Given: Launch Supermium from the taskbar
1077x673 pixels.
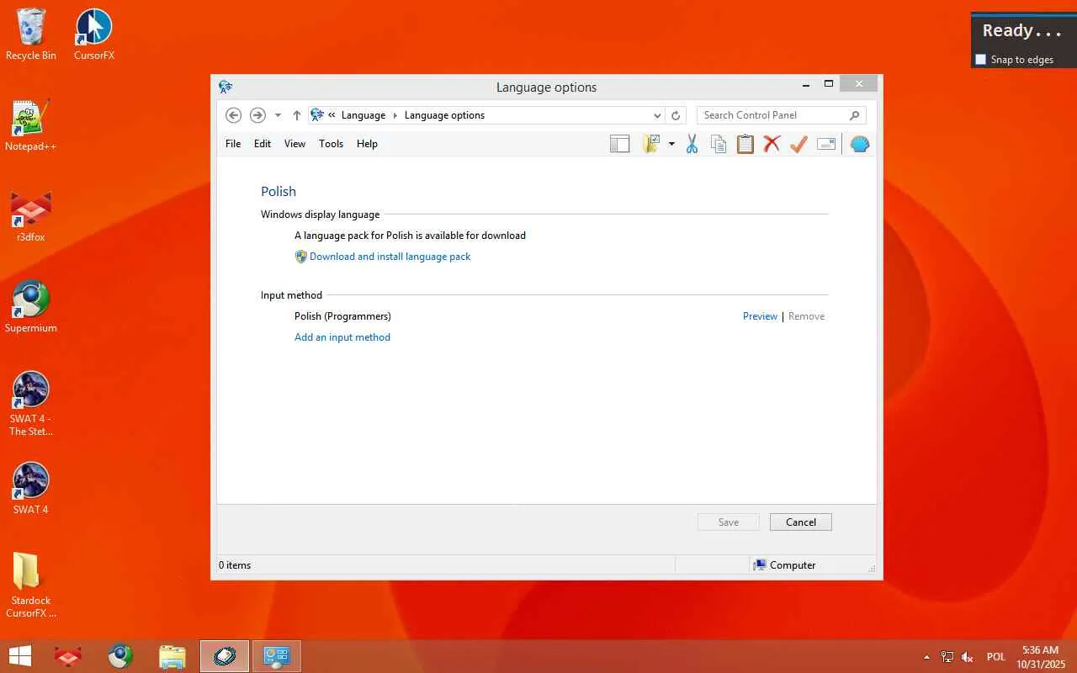Looking at the screenshot, I should [120, 656].
